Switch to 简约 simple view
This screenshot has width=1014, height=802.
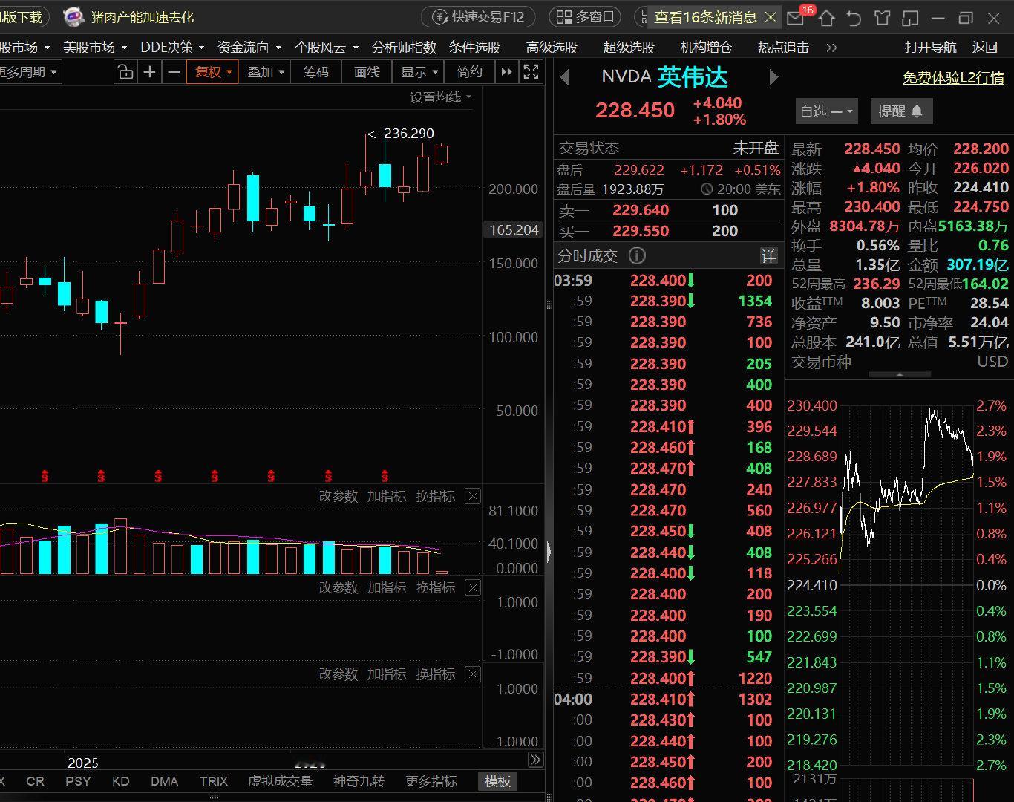(x=470, y=72)
